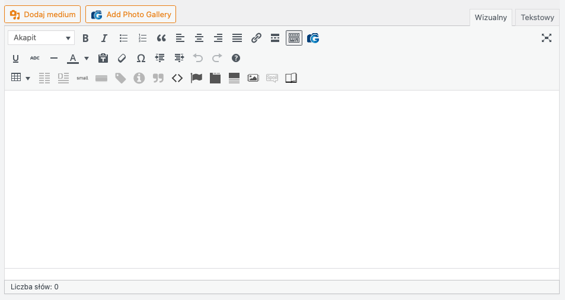Insert the Read More tag

pyautogui.click(x=275, y=38)
